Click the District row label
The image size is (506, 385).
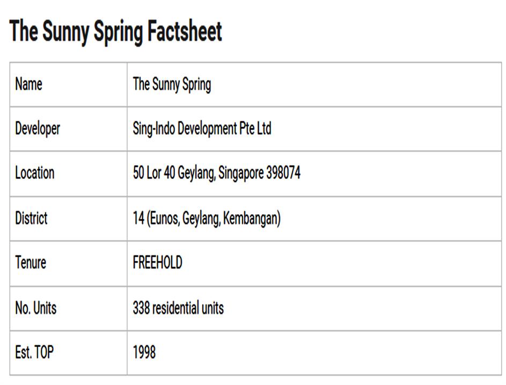[x=31, y=219]
